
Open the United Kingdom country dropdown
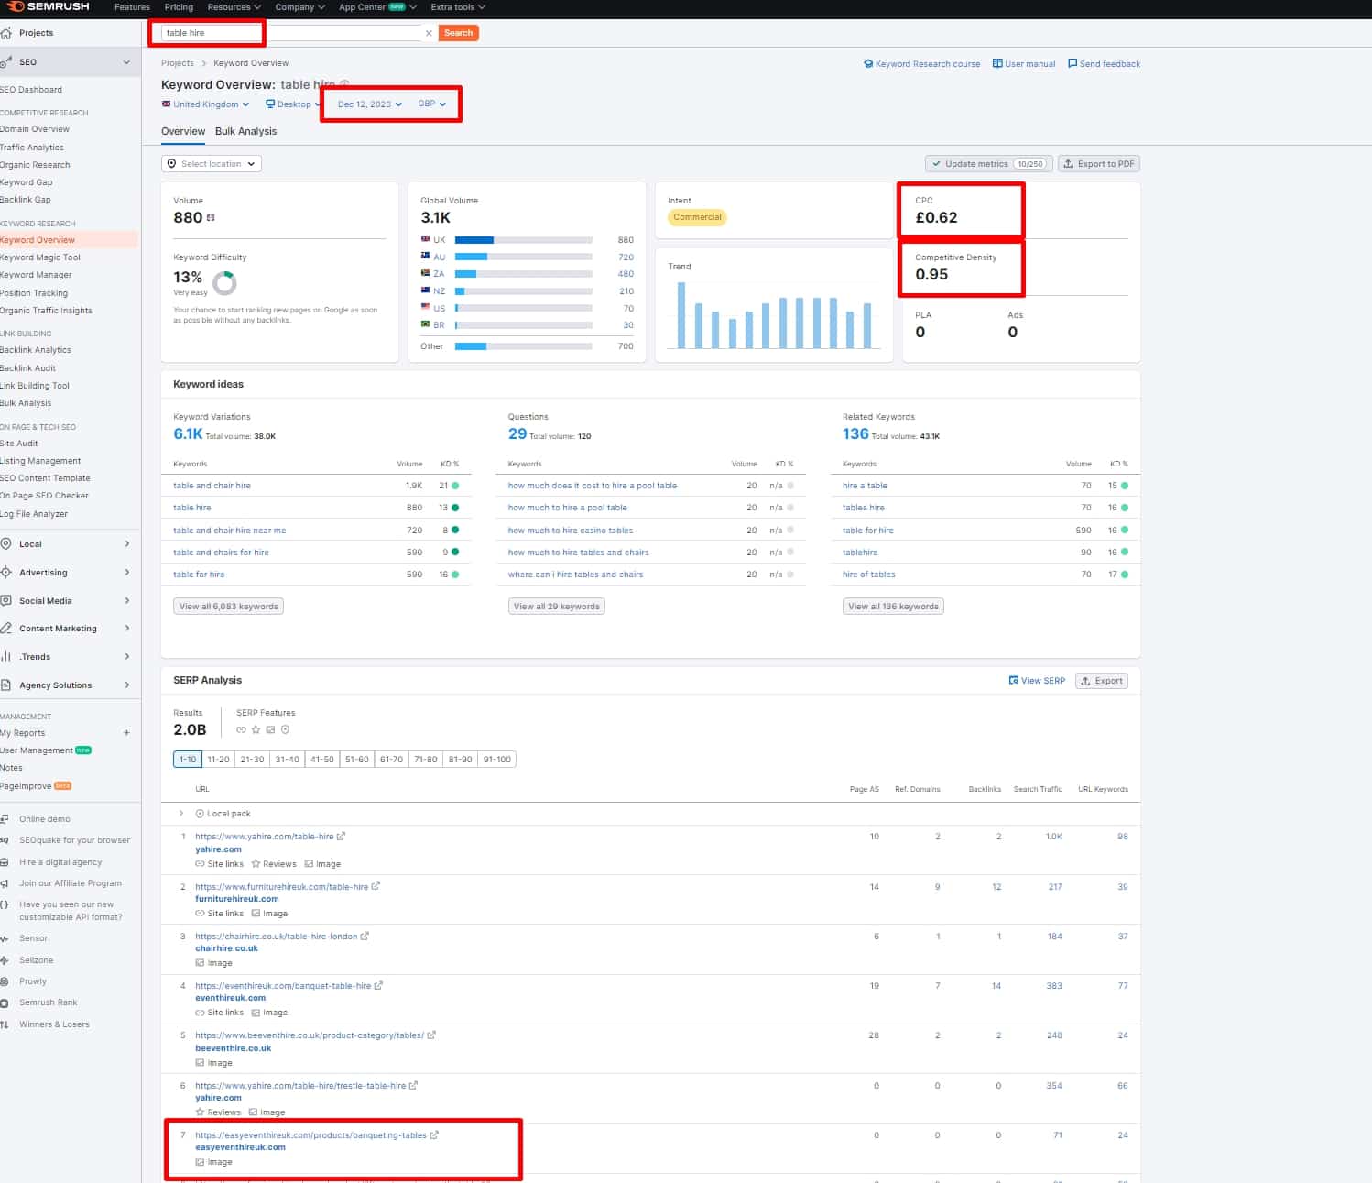coord(205,104)
